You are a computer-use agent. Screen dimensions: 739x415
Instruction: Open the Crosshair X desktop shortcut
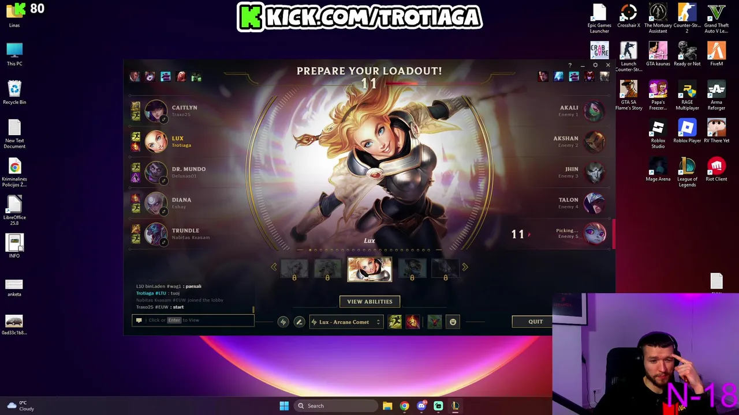(629, 16)
